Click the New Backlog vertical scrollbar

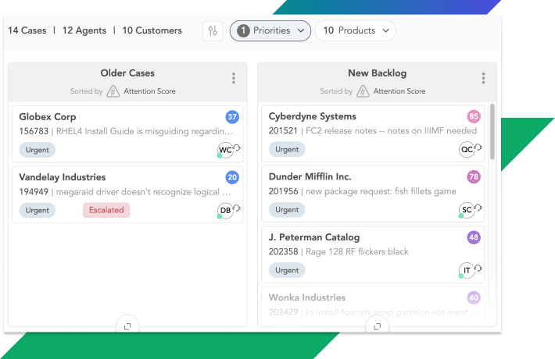492,131
